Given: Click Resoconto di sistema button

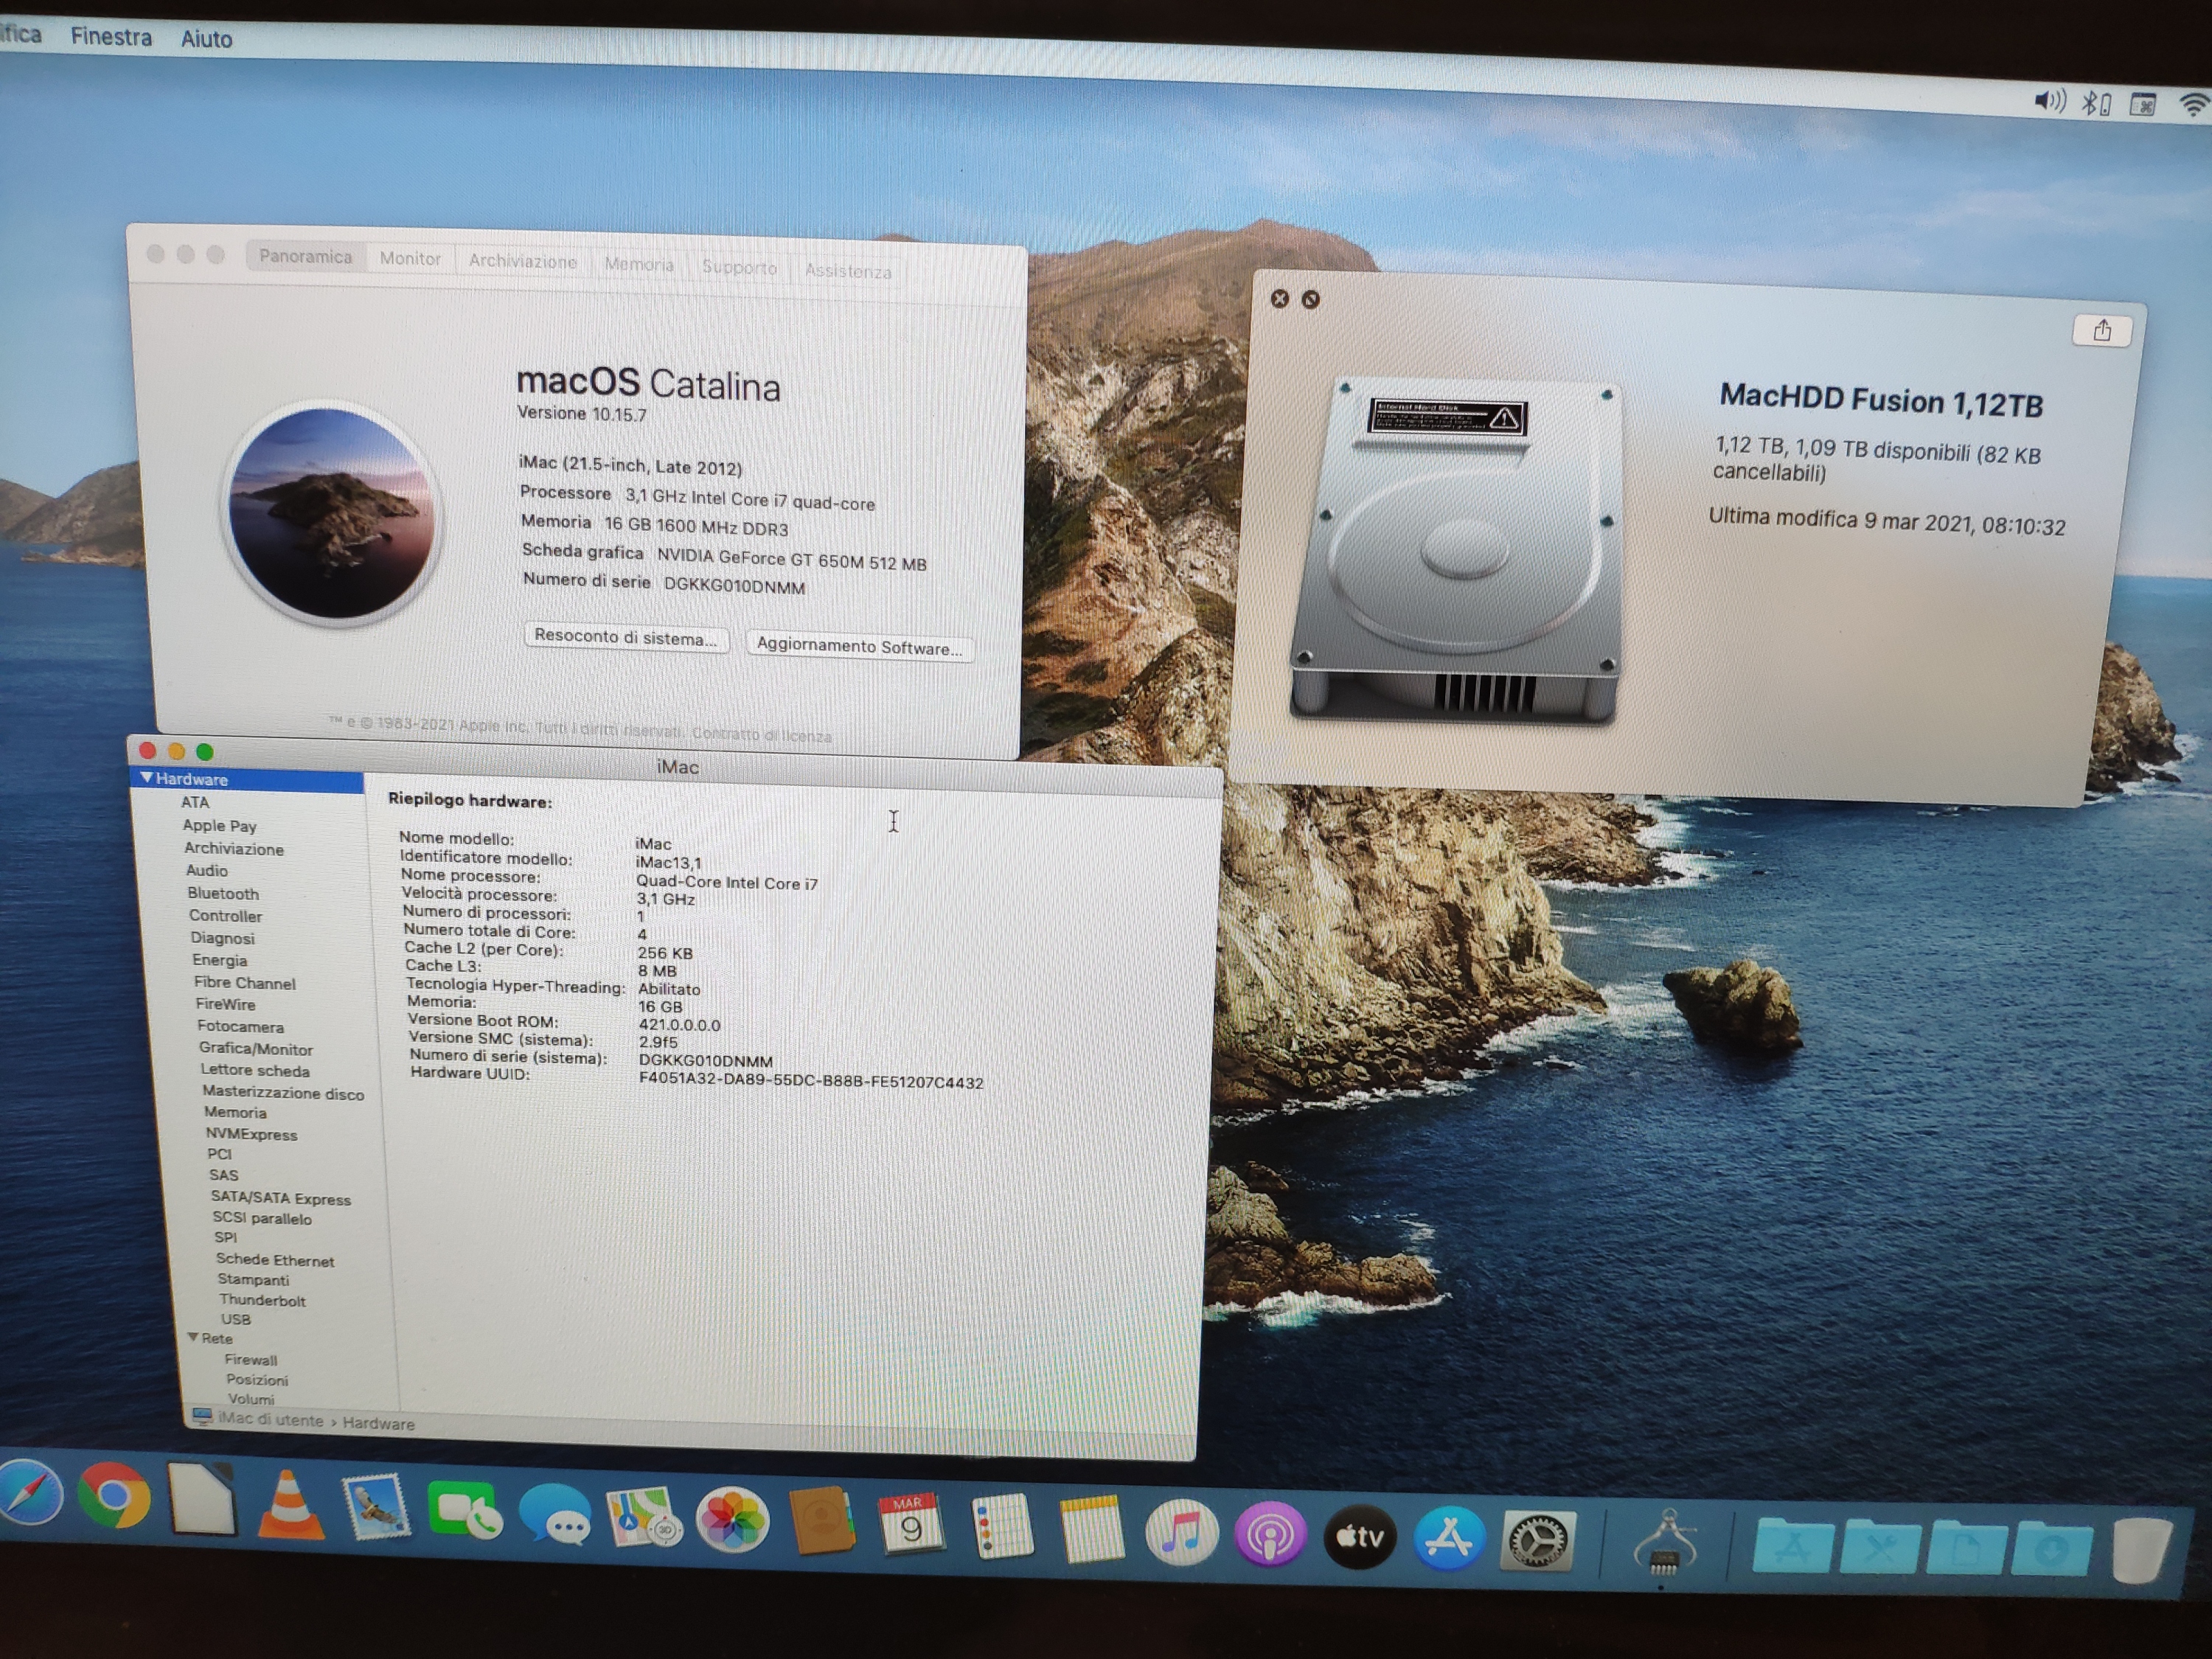Looking at the screenshot, I should pyautogui.click(x=626, y=637).
